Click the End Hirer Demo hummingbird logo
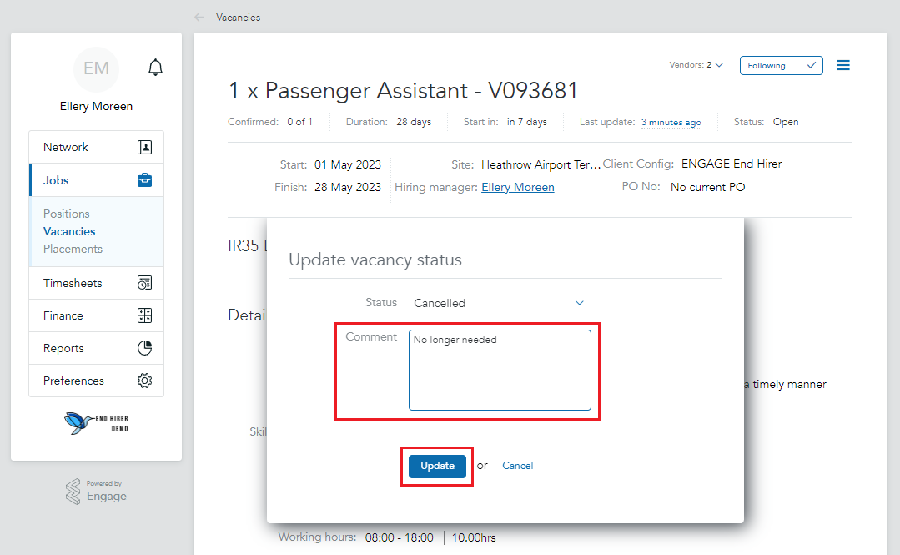 tap(96, 423)
